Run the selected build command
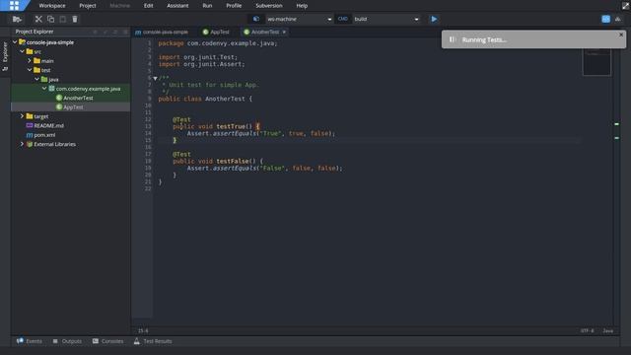631x355 pixels. point(434,19)
